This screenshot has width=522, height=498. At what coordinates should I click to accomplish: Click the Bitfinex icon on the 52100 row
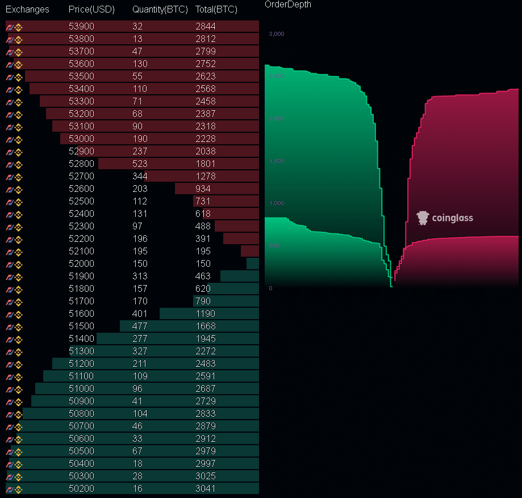tap(10, 251)
